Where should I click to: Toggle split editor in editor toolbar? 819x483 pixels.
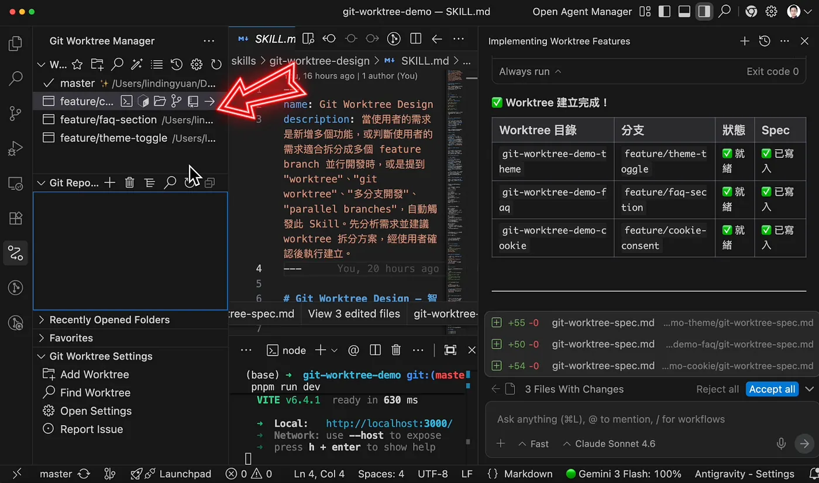click(415, 39)
